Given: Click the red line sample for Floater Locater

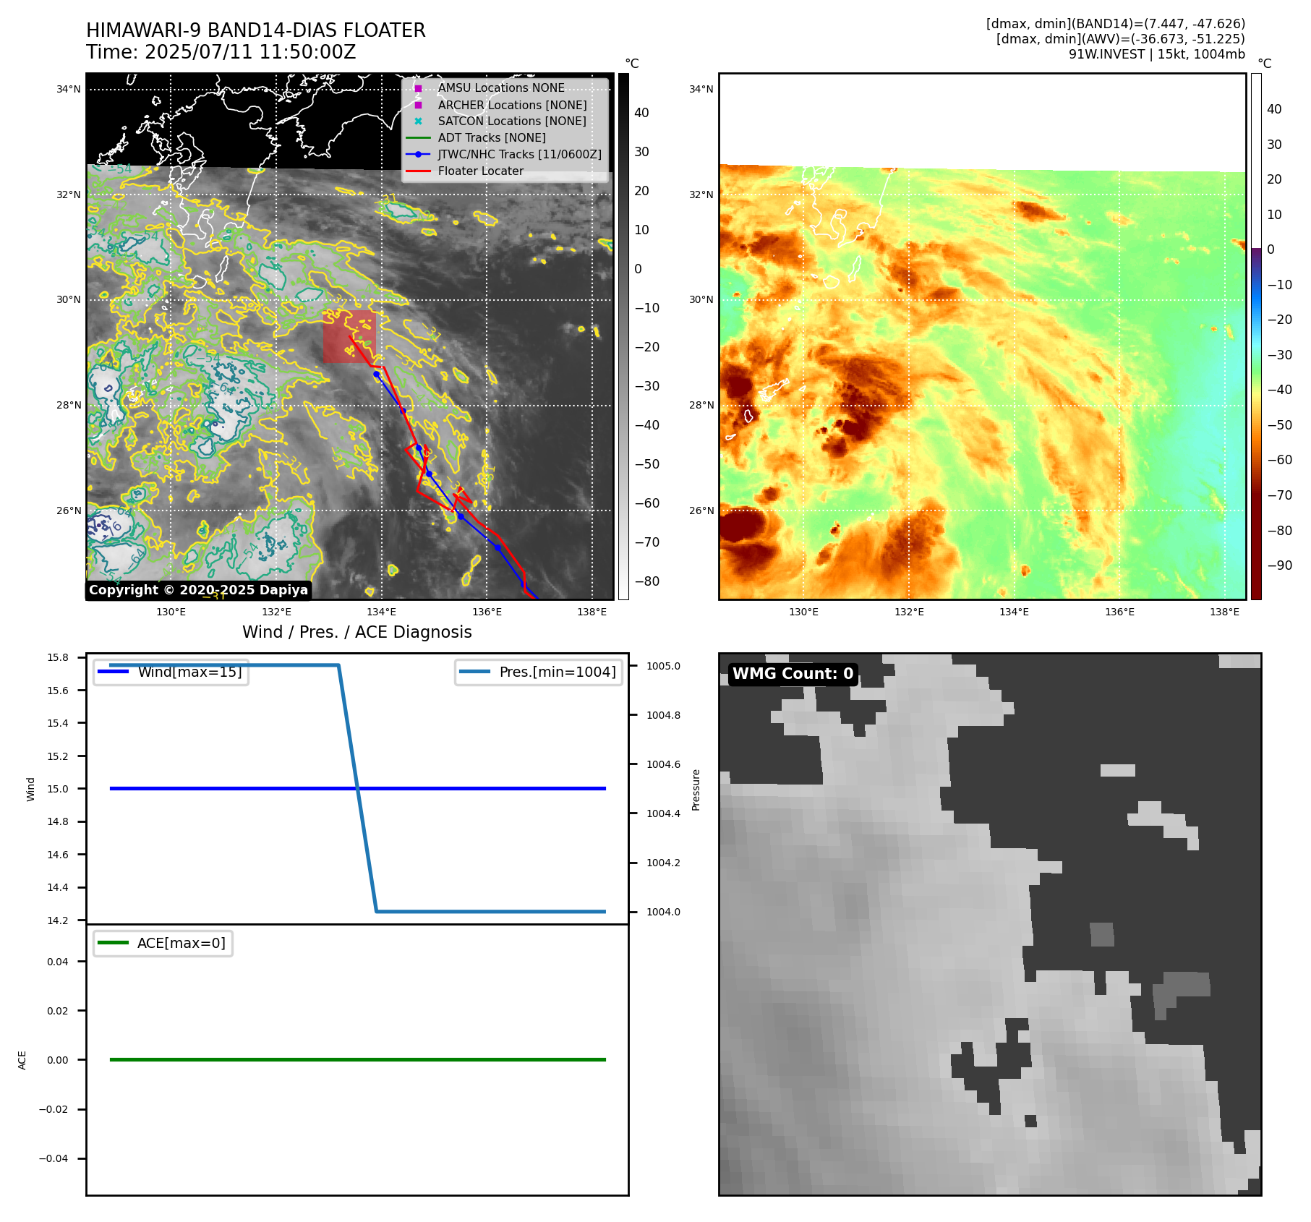Looking at the screenshot, I should point(418,171).
